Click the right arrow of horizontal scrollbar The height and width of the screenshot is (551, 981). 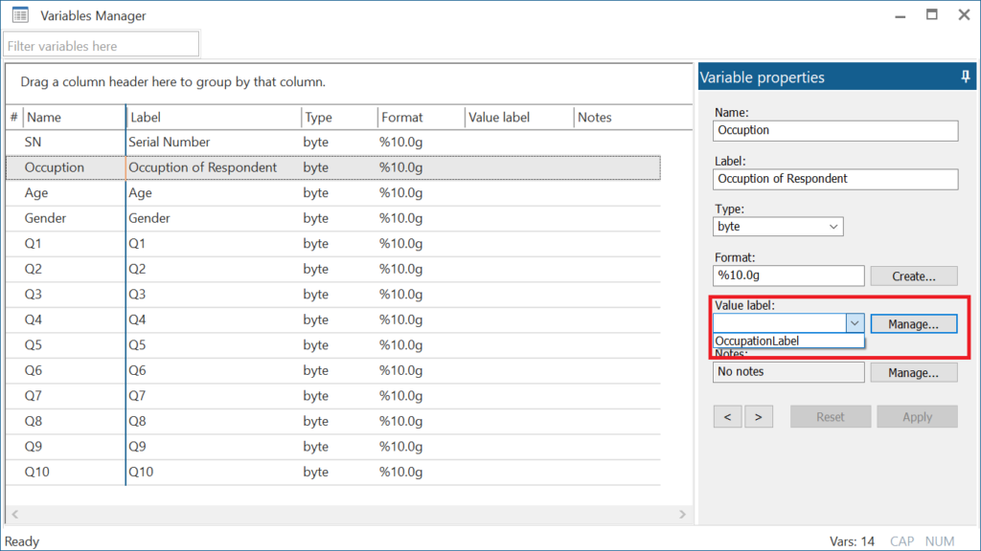coord(682,514)
